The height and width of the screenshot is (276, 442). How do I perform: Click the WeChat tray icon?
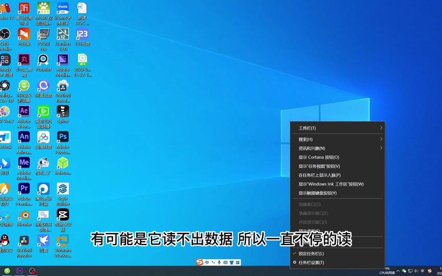tap(404, 271)
